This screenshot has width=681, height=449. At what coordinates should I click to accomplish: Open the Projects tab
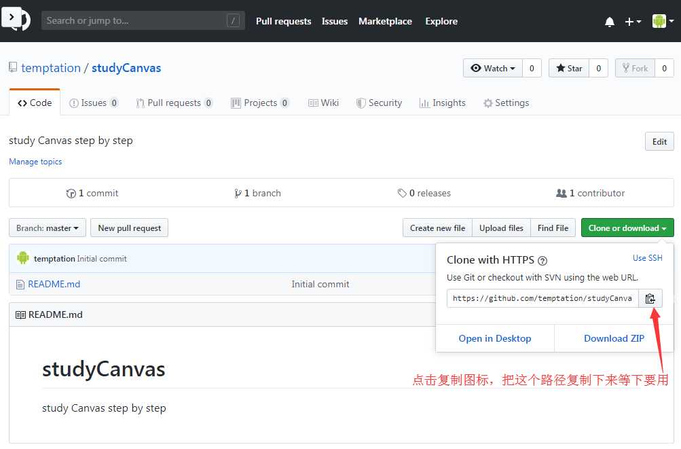pos(260,103)
